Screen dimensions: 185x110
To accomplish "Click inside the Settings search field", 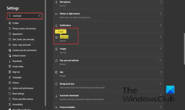I will [24, 16].
